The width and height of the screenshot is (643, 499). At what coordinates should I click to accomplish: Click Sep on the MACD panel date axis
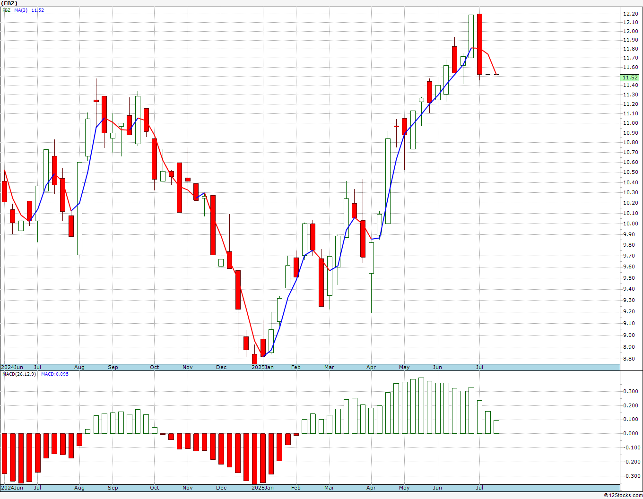click(113, 488)
